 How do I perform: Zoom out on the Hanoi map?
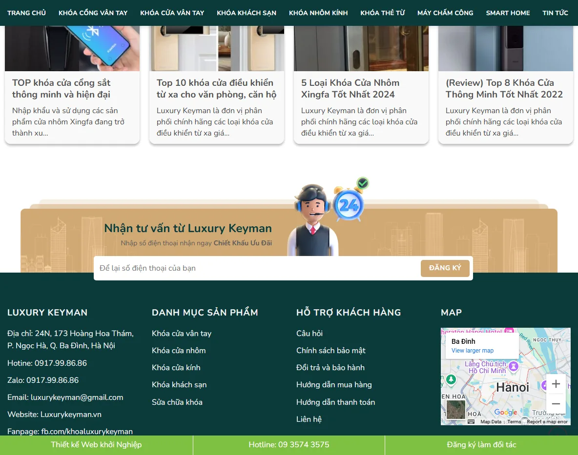[556, 404]
